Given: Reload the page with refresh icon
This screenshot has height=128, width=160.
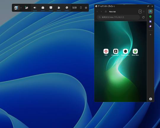Looking at the screenshot, I should (x=143, y=17).
